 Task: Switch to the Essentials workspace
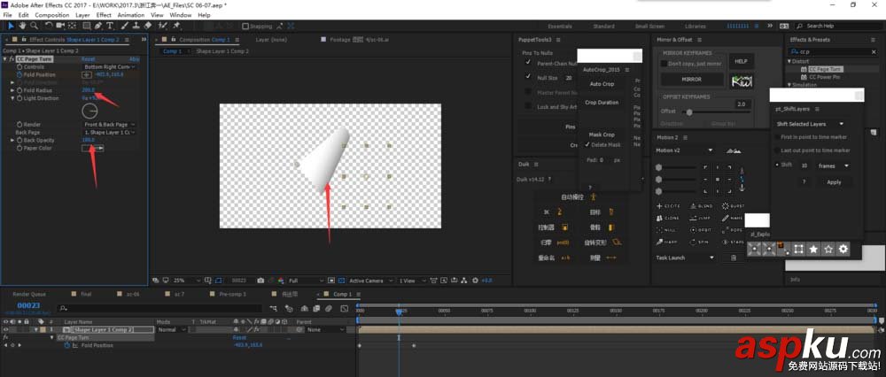(560, 26)
